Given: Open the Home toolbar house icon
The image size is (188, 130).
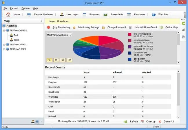Looking at the screenshot, I should coord(8,14).
